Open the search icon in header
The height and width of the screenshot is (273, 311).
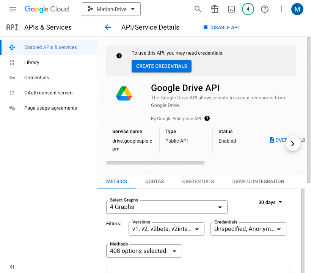[198, 9]
